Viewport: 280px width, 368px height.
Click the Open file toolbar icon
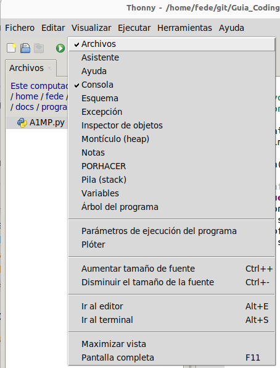tap(25, 48)
